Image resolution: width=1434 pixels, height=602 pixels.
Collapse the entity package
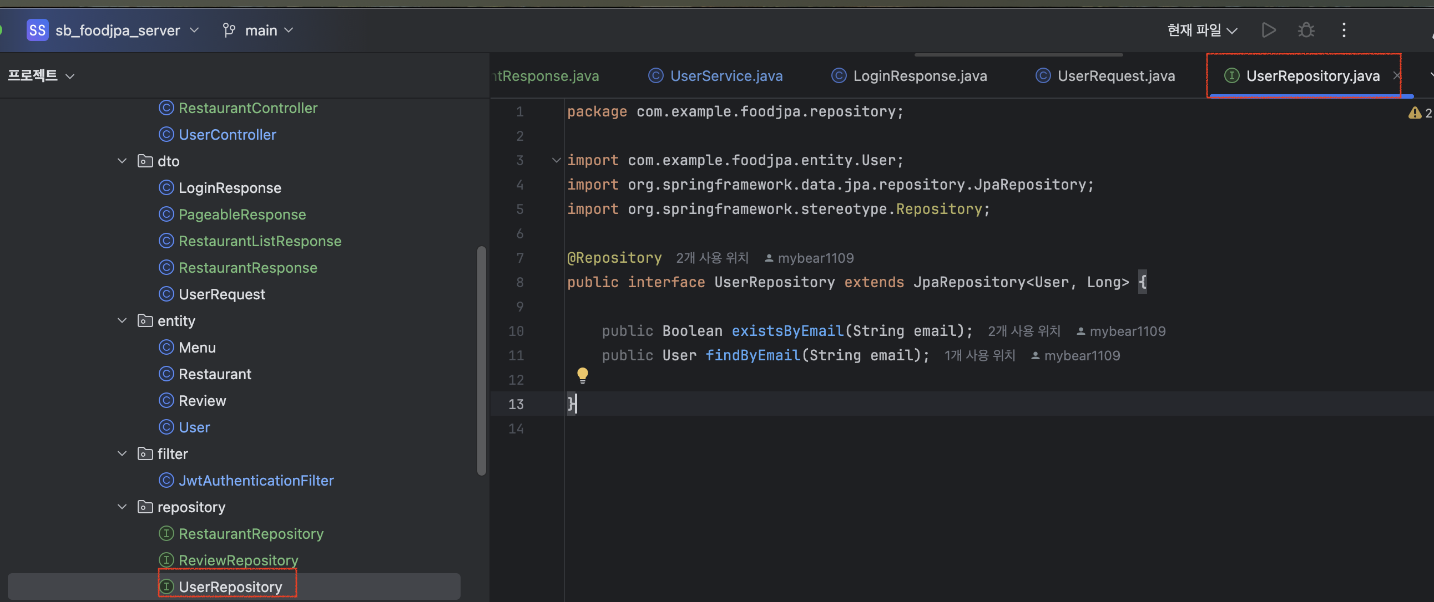(122, 320)
